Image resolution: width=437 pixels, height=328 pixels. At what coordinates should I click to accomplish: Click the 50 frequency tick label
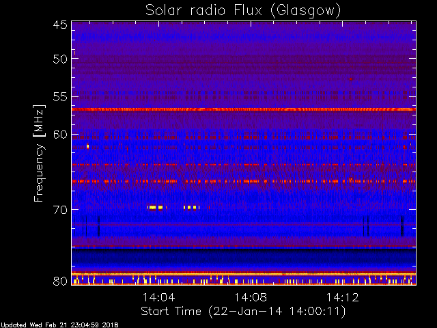(x=60, y=59)
